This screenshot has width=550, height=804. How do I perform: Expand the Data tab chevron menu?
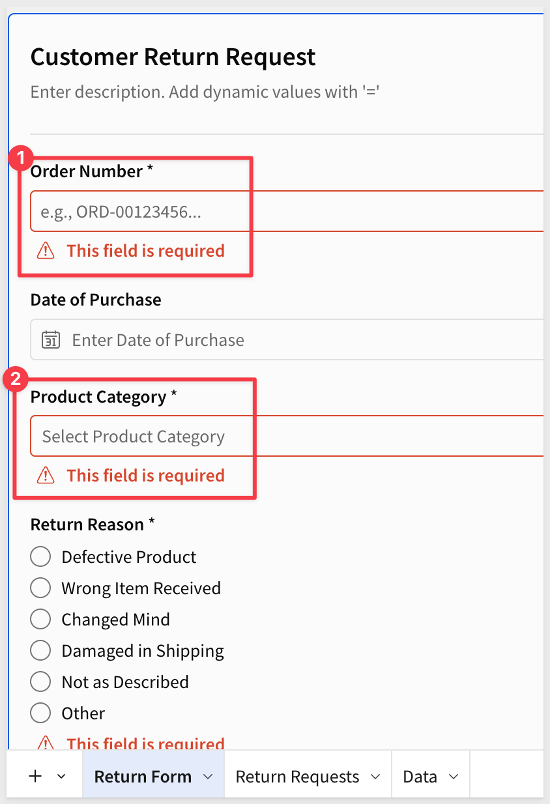[x=454, y=777]
